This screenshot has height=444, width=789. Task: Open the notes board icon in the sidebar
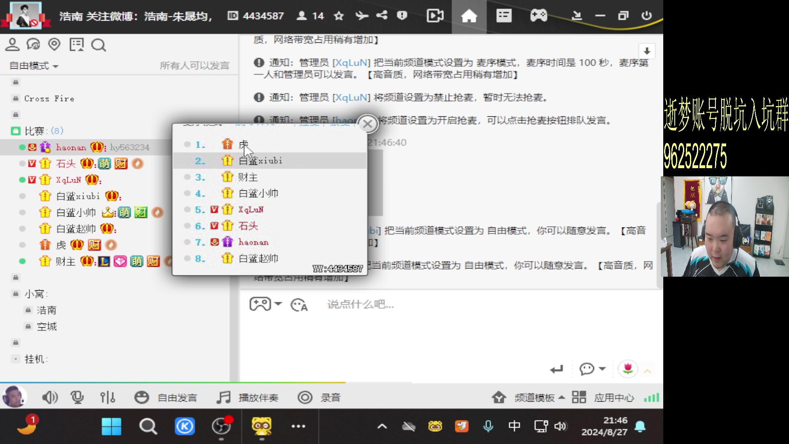[x=76, y=44]
